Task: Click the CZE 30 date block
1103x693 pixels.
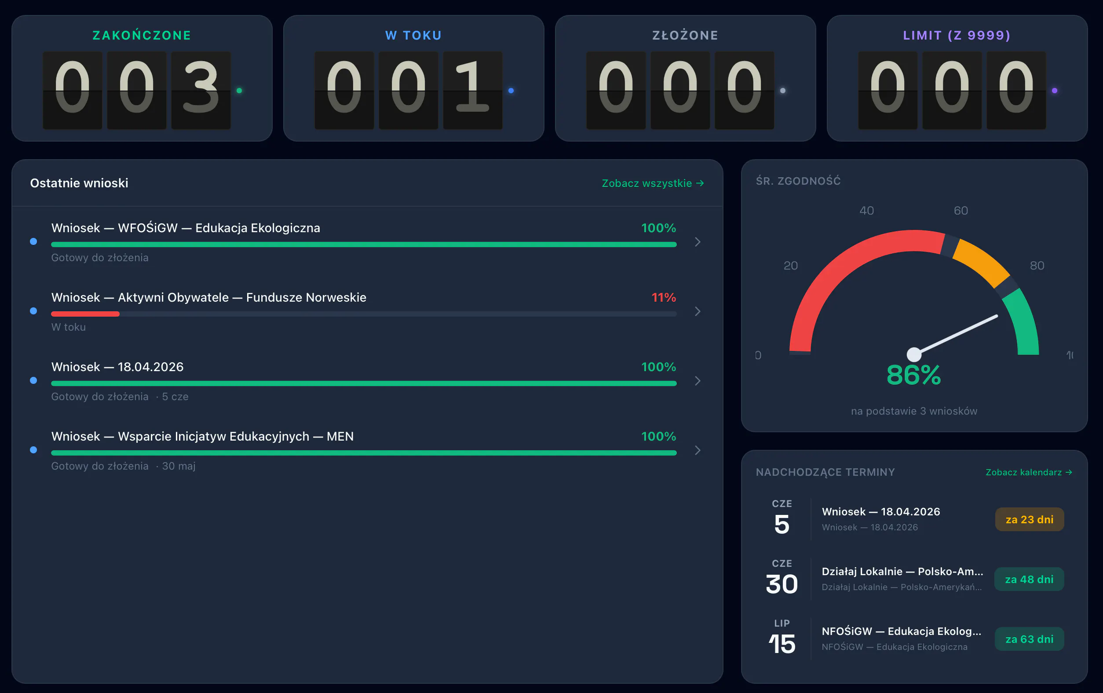Action: click(x=782, y=578)
